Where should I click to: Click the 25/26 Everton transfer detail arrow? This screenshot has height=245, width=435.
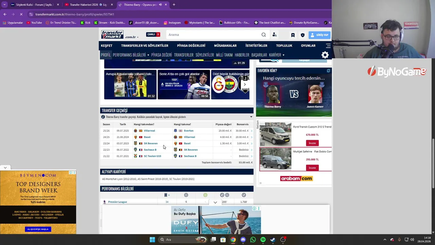[x=251, y=131]
